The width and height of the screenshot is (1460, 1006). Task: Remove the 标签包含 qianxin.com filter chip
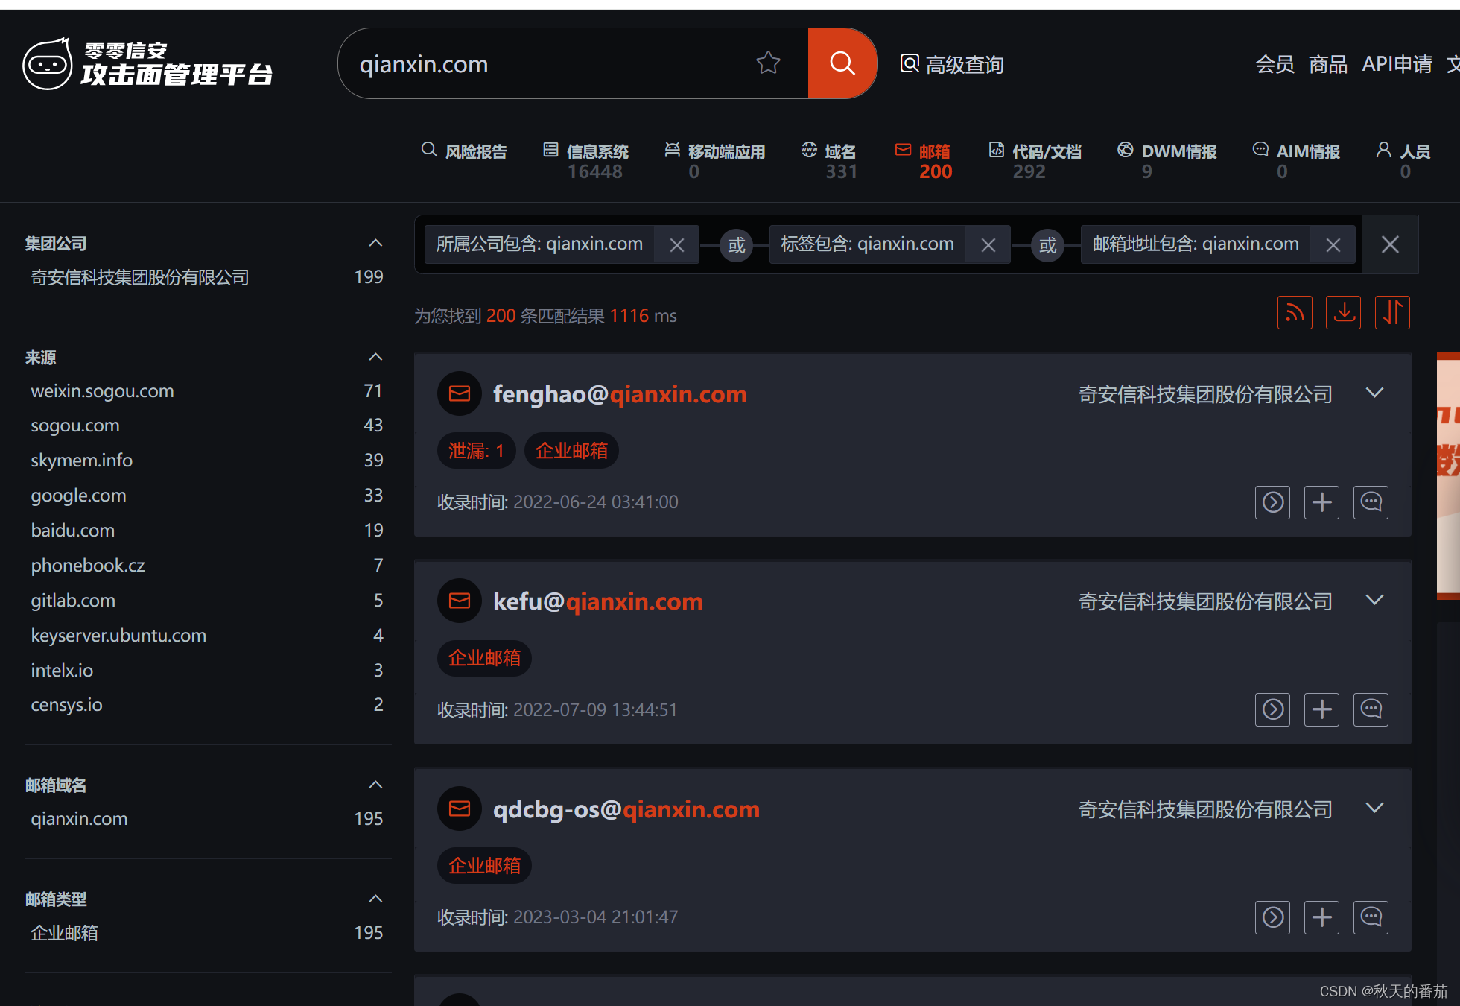pyautogui.click(x=988, y=244)
